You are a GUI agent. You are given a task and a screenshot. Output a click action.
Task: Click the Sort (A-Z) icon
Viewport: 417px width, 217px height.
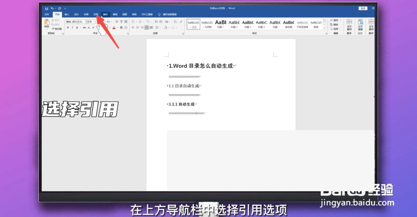[x=175, y=22]
